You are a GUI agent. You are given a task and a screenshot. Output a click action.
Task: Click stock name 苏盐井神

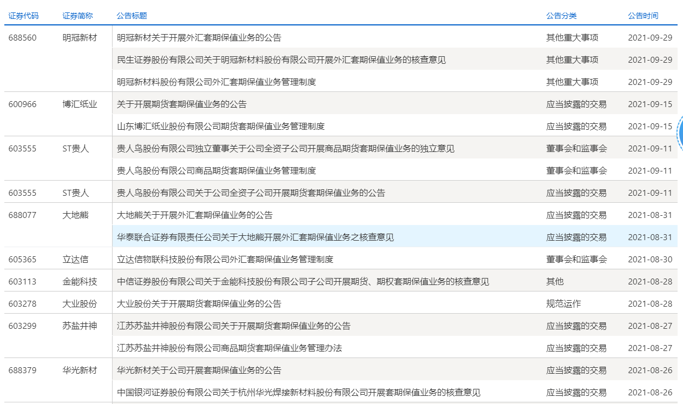pos(80,326)
